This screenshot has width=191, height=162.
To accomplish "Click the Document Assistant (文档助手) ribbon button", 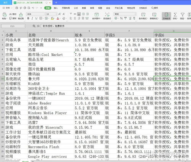I will [167, 16].
